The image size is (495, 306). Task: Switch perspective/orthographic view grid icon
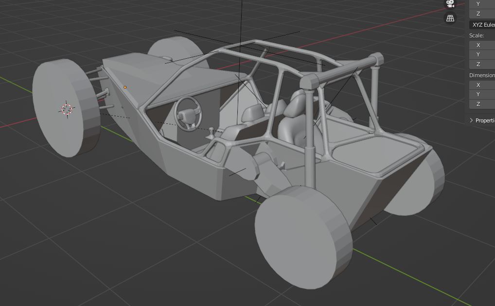pos(450,18)
